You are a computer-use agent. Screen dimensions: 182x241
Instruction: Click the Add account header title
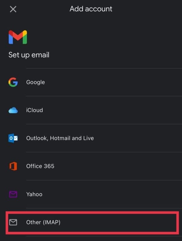91,9
